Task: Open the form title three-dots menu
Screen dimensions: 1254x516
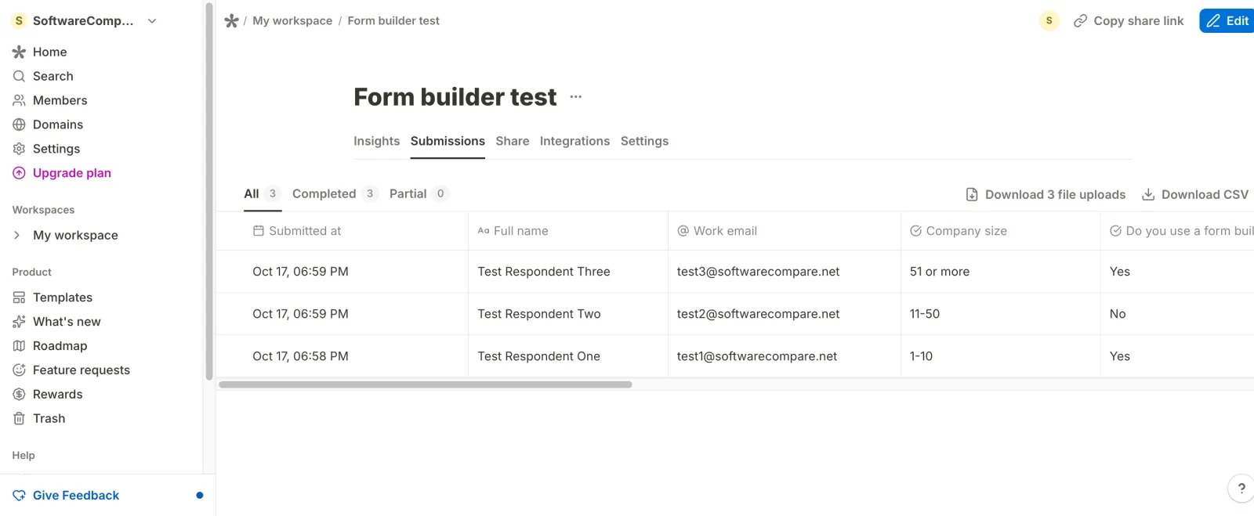Action: pyautogui.click(x=576, y=97)
